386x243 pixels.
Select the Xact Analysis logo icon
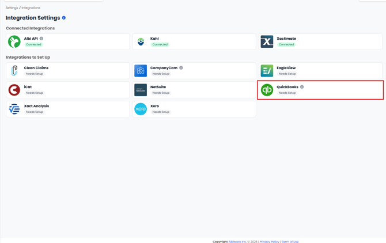pyautogui.click(x=14, y=109)
